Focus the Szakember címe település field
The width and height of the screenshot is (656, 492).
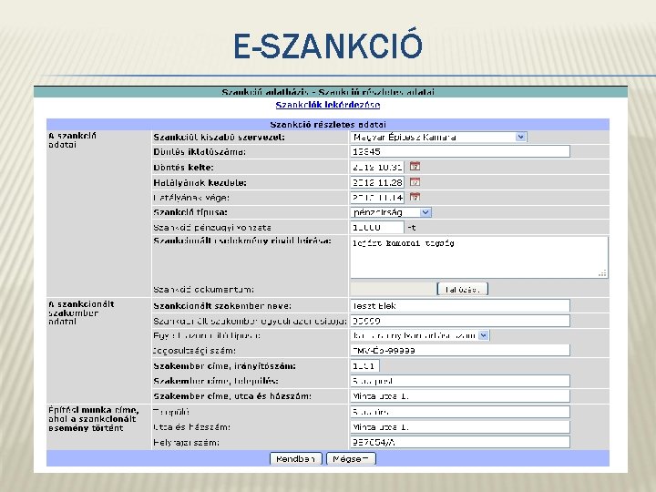pyautogui.click(x=460, y=381)
